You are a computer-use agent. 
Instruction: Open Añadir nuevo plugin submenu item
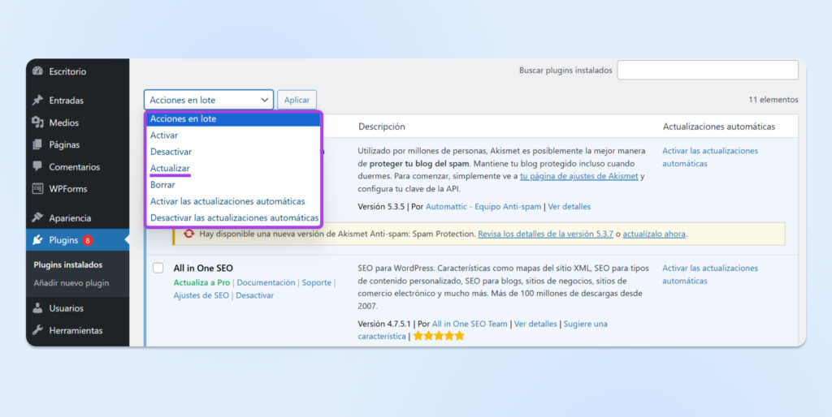[x=71, y=283]
